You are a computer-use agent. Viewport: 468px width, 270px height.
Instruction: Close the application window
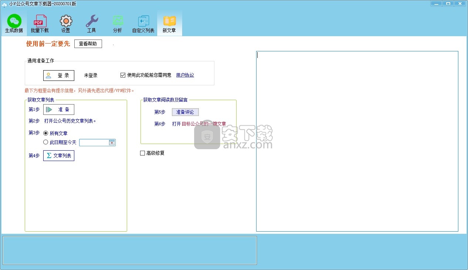(x=460, y=3)
